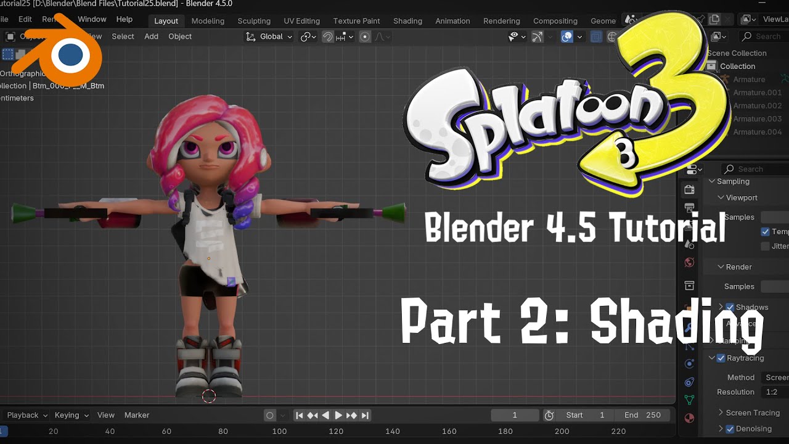Disable the Temporal Reprojection checkbox
This screenshot has height=444, width=789.
click(x=765, y=232)
